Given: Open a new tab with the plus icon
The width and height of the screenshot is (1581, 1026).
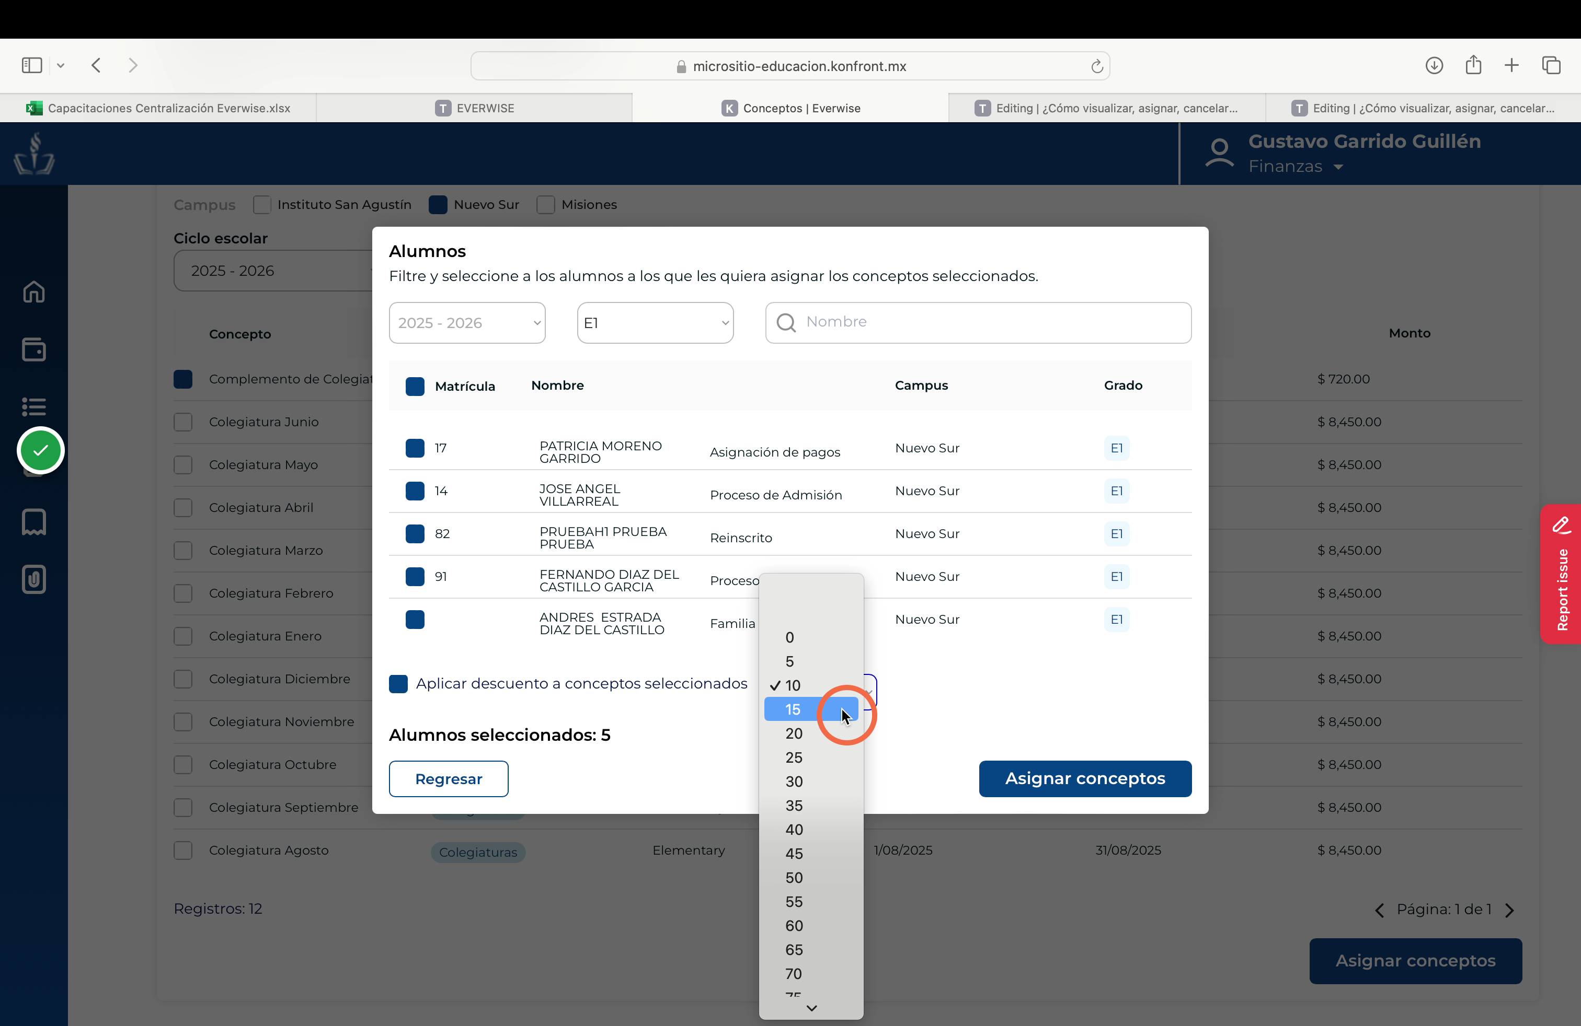Looking at the screenshot, I should [x=1512, y=65].
